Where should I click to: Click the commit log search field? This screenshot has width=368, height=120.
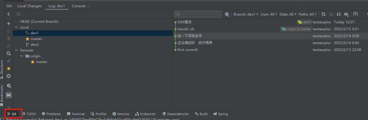[198, 14]
